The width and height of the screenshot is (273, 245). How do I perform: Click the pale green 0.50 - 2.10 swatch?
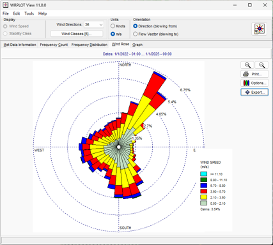point(203,203)
